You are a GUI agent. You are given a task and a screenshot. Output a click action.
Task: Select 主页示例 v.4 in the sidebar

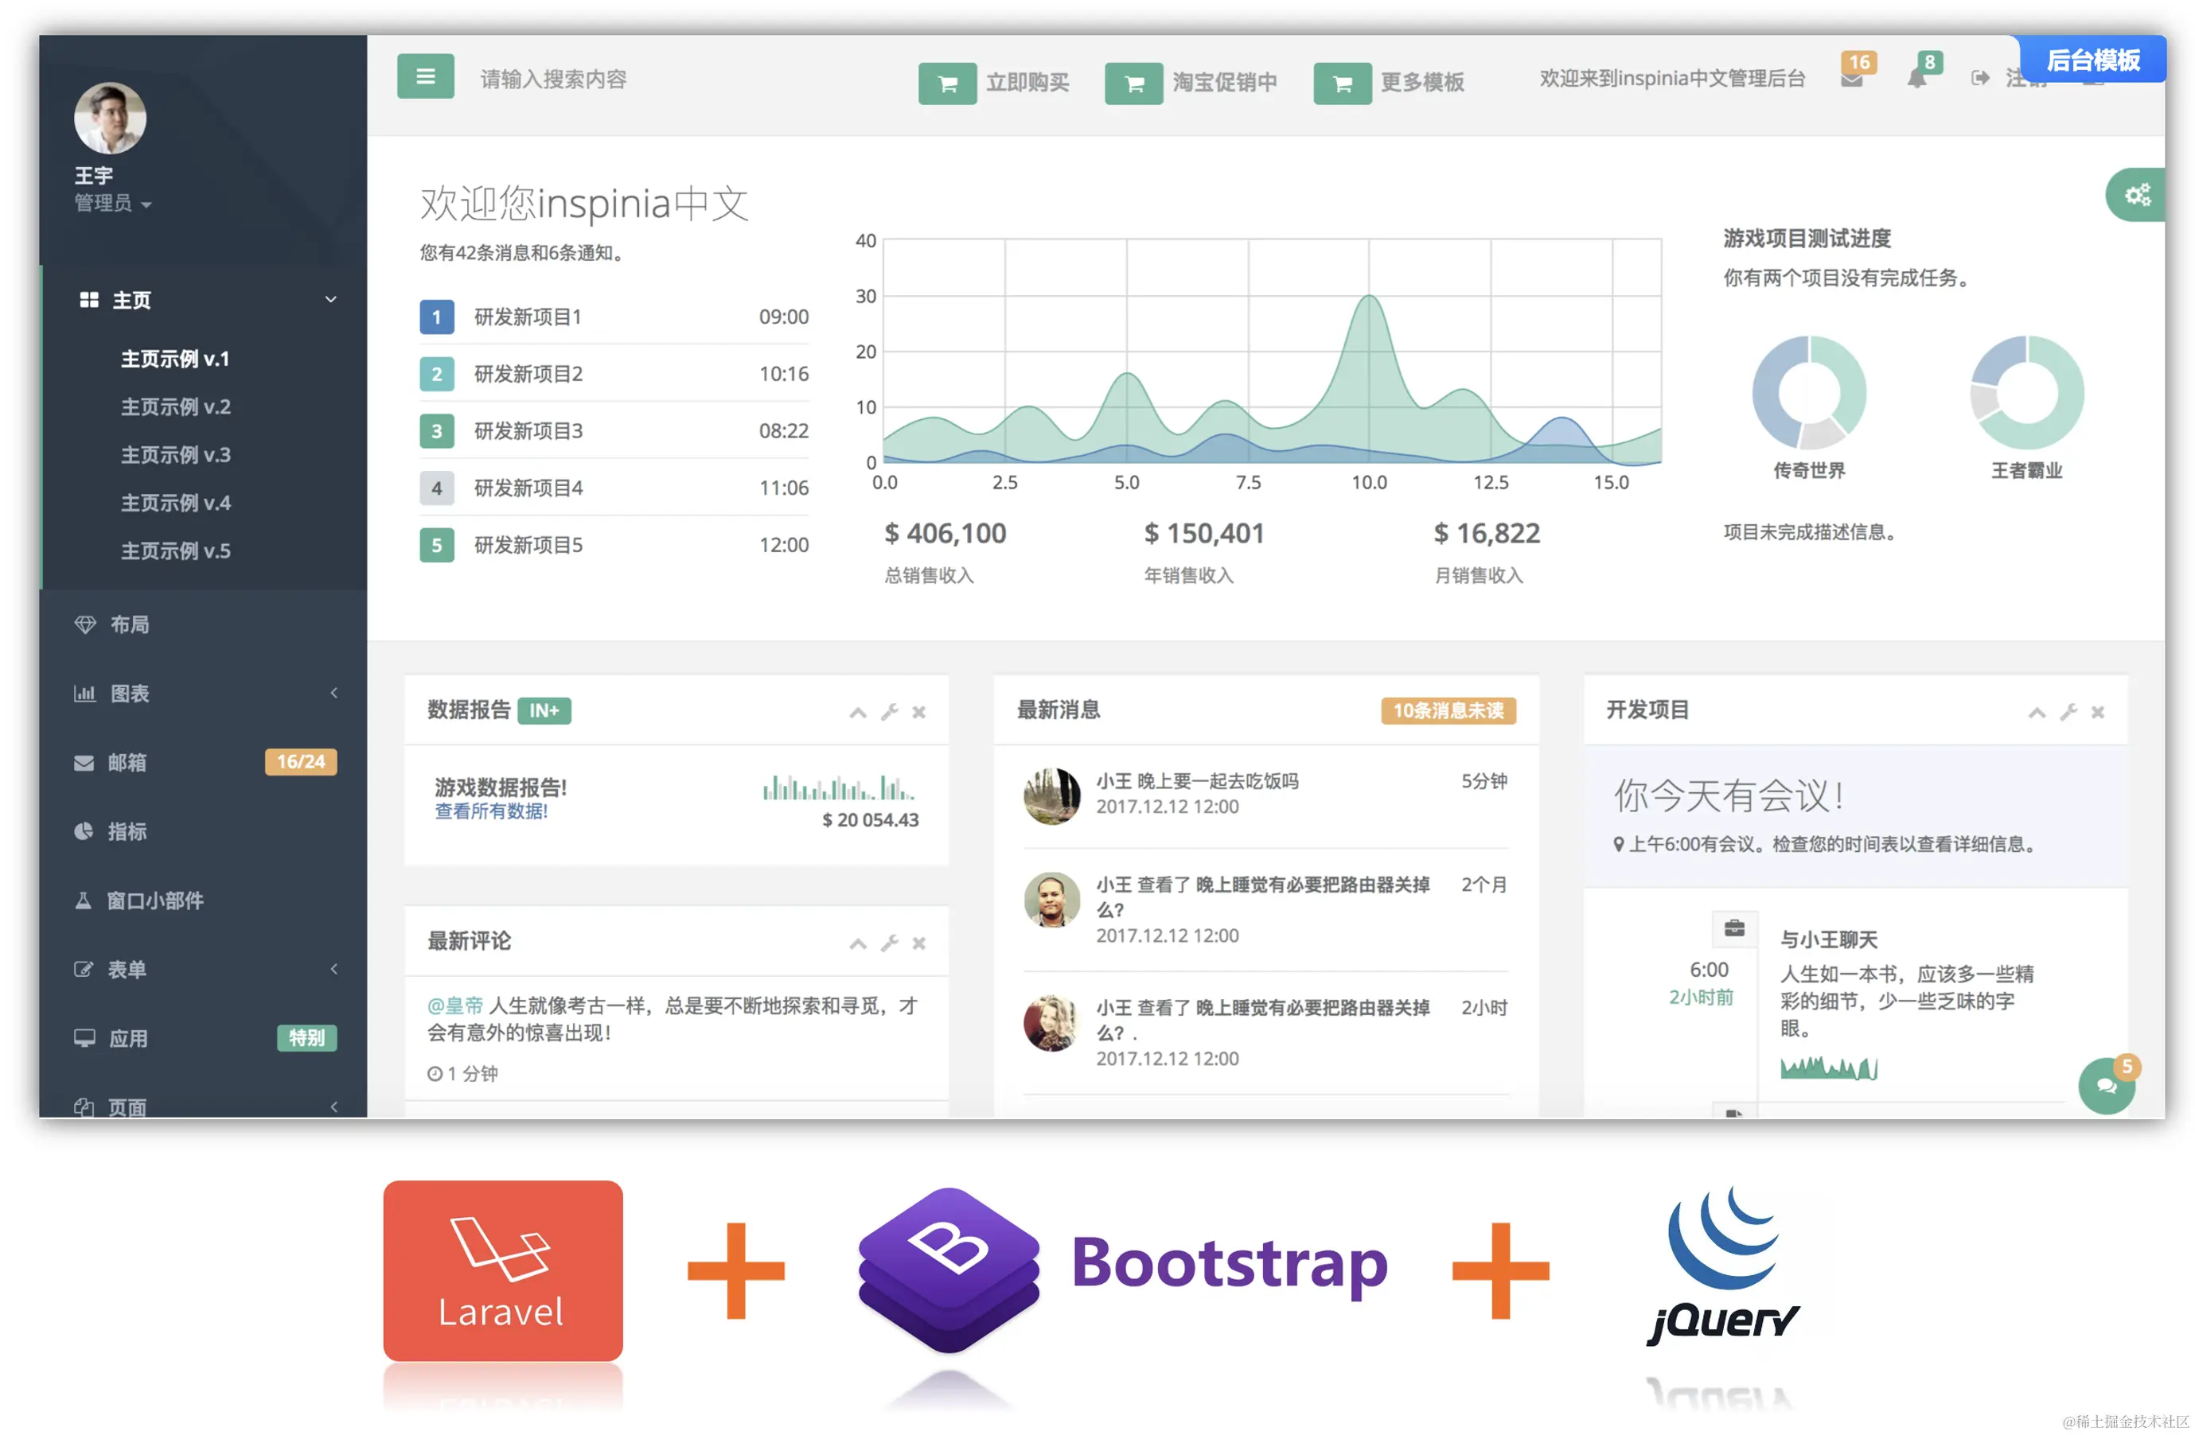[176, 502]
